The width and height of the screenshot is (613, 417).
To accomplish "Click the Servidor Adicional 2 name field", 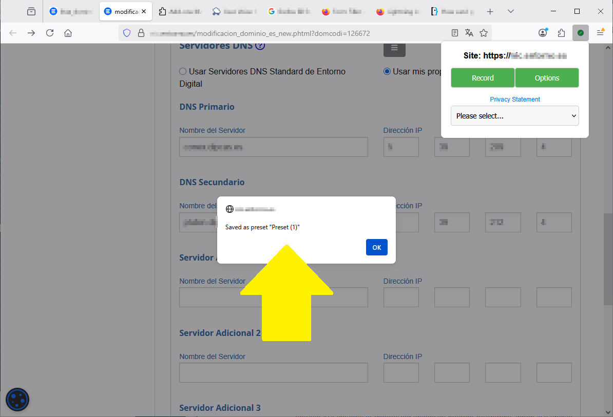I will click(x=273, y=373).
